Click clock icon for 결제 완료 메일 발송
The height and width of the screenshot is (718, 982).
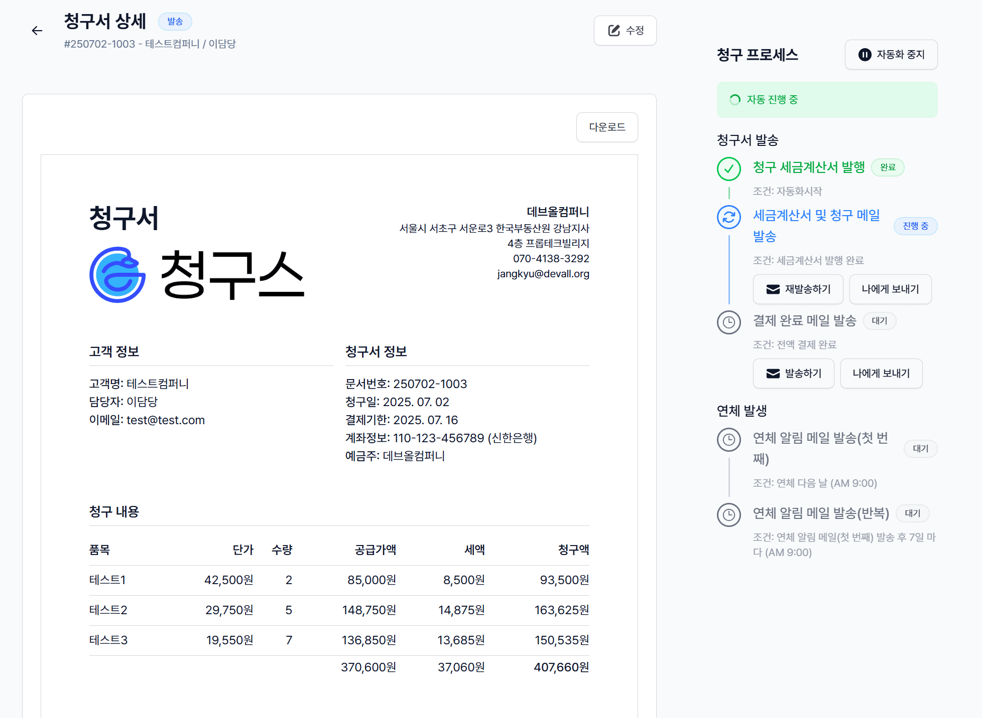pos(729,322)
